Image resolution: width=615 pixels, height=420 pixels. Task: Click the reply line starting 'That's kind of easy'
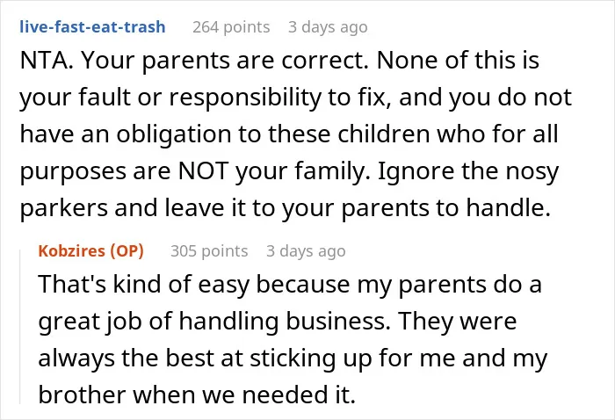[290, 284]
